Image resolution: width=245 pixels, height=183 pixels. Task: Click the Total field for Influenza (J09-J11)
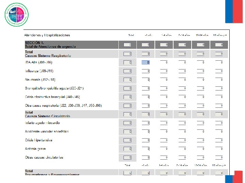(127, 71)
